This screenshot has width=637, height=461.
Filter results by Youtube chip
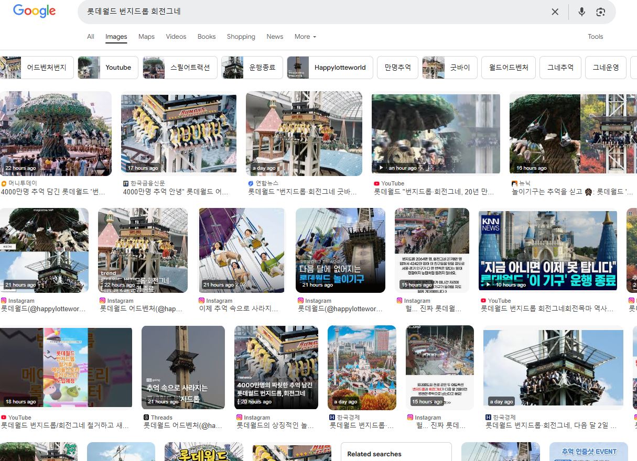pyautogui.click(x=108, y=68)
